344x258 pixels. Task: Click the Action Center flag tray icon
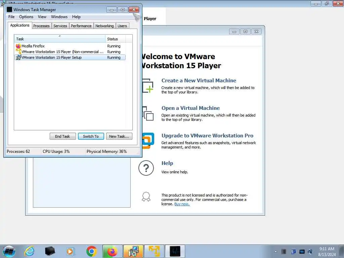coord(293,252)
